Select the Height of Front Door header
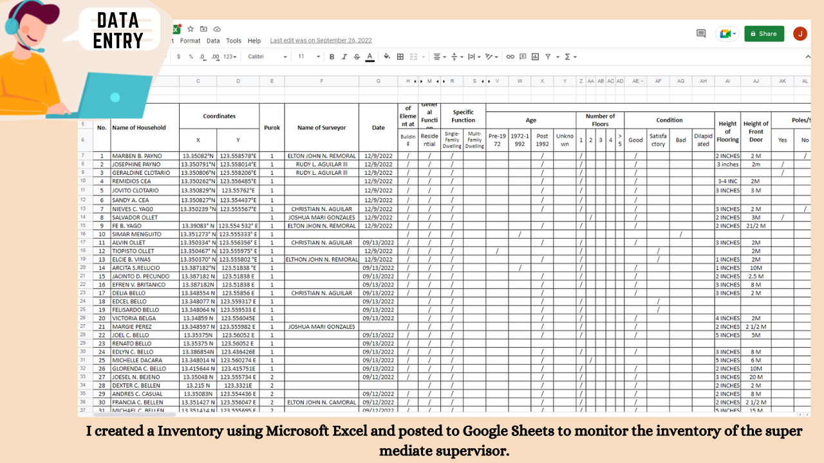Image resolution: width=824 pixels, height=463 pixels. [756, 127]
